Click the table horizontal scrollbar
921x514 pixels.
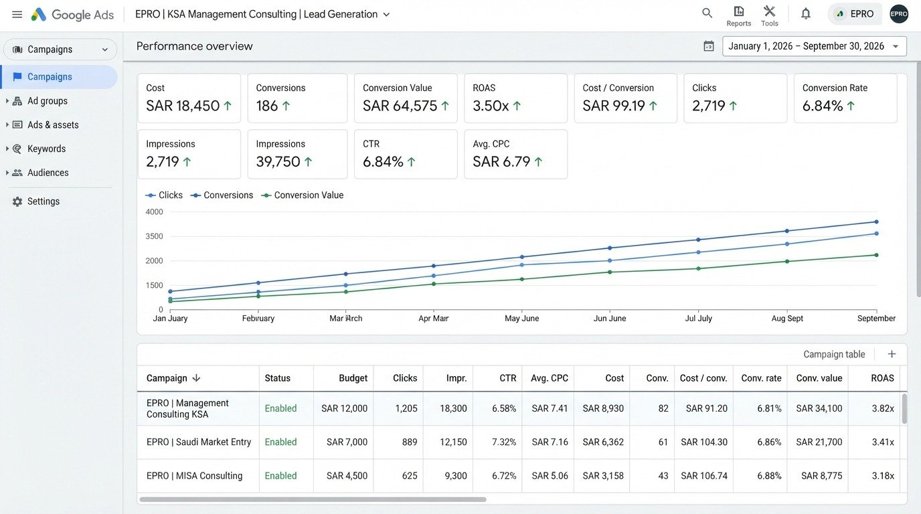click(313, 499)
